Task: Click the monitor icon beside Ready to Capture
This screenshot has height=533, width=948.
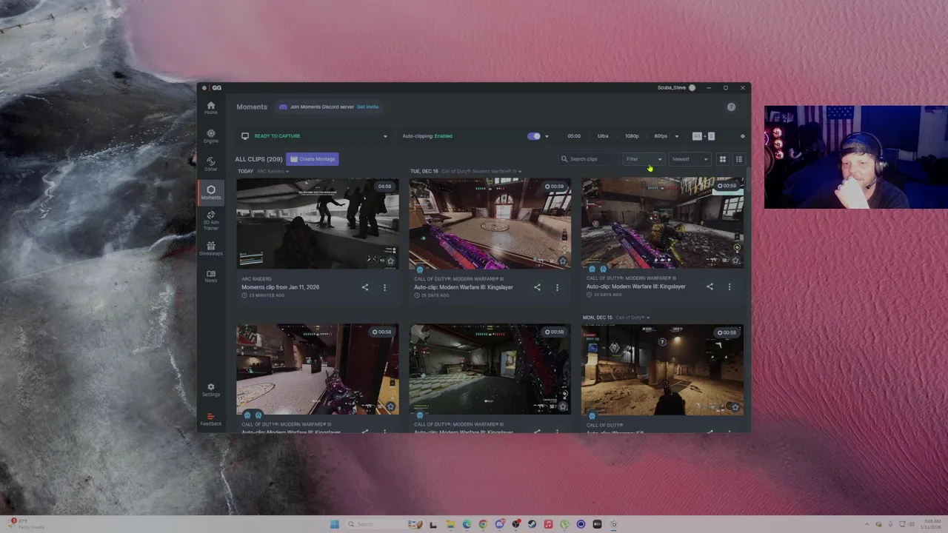Action: (x=245, y=136)
